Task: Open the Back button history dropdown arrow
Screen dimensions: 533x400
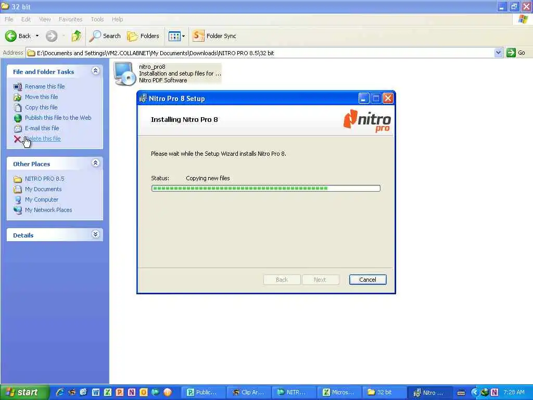Action: 37,36
